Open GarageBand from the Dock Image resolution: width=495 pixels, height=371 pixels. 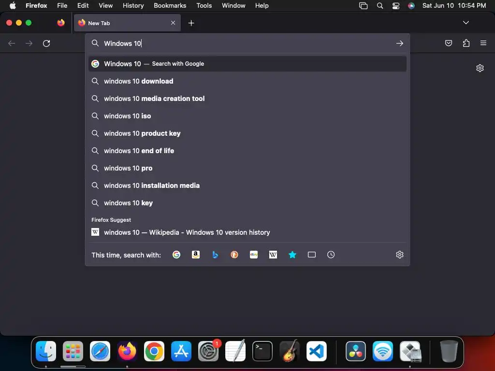click(x=290, y=351)
